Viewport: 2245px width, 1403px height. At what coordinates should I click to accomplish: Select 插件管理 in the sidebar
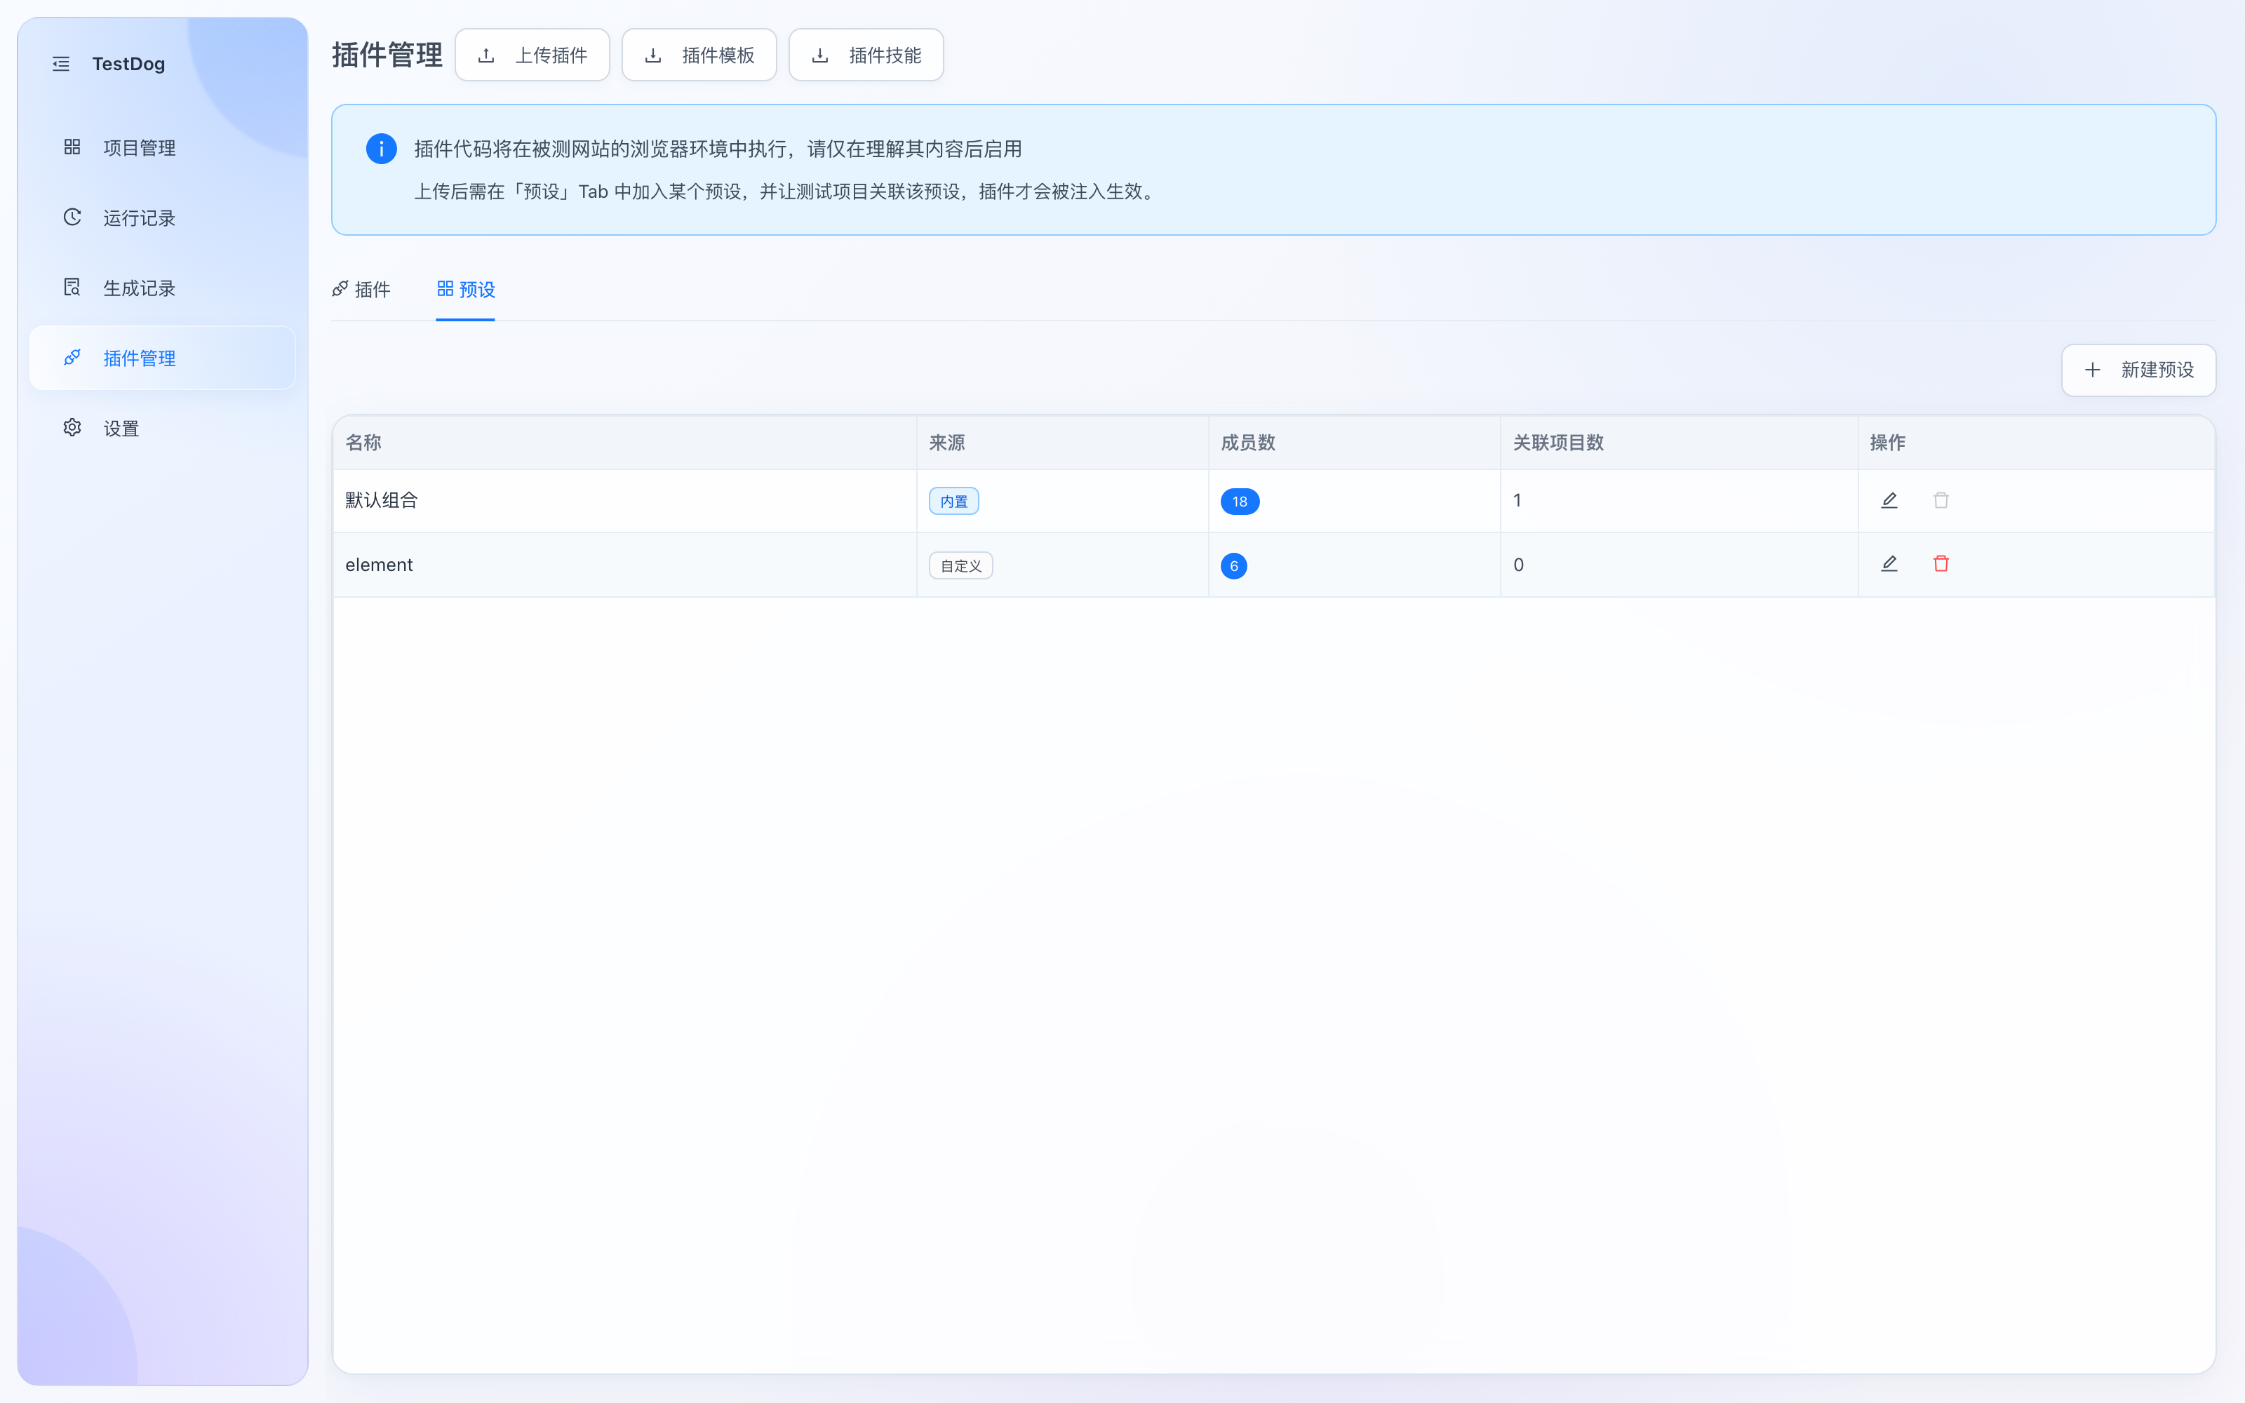coord(162,358)
